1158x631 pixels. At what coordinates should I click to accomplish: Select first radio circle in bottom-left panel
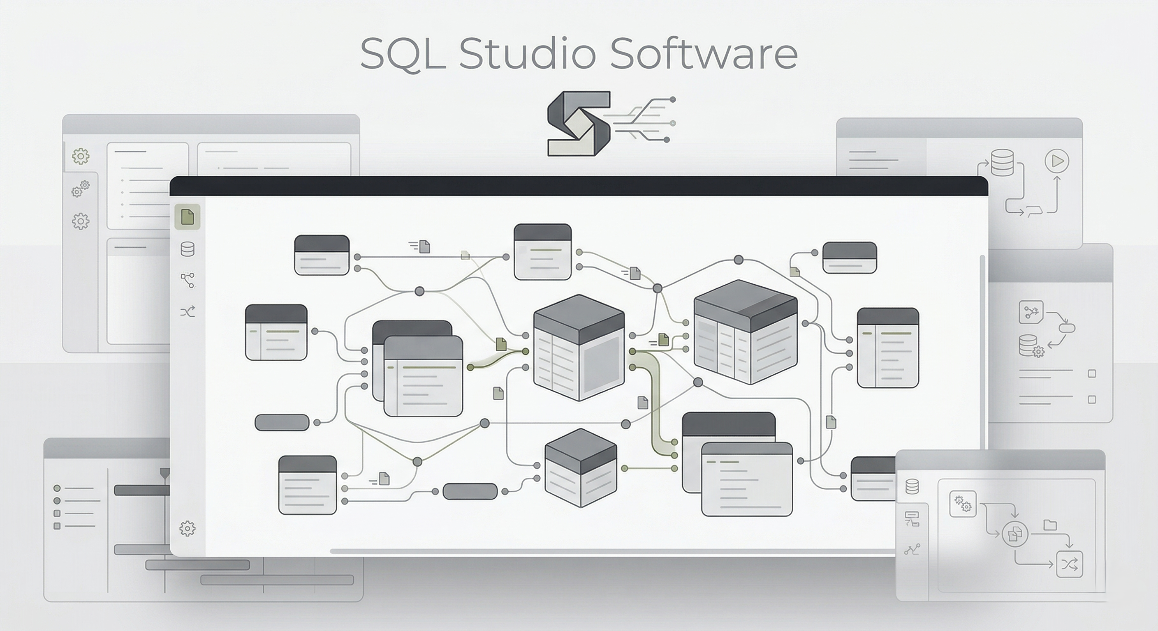click(57, 488)
